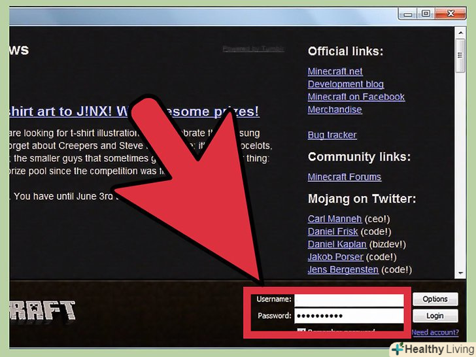Click the Need account? link
476x357 pixels.
435,332
